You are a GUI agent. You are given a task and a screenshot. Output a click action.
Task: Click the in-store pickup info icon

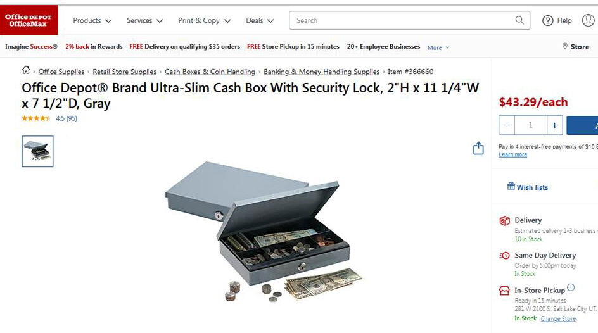(x=571, y=287)
